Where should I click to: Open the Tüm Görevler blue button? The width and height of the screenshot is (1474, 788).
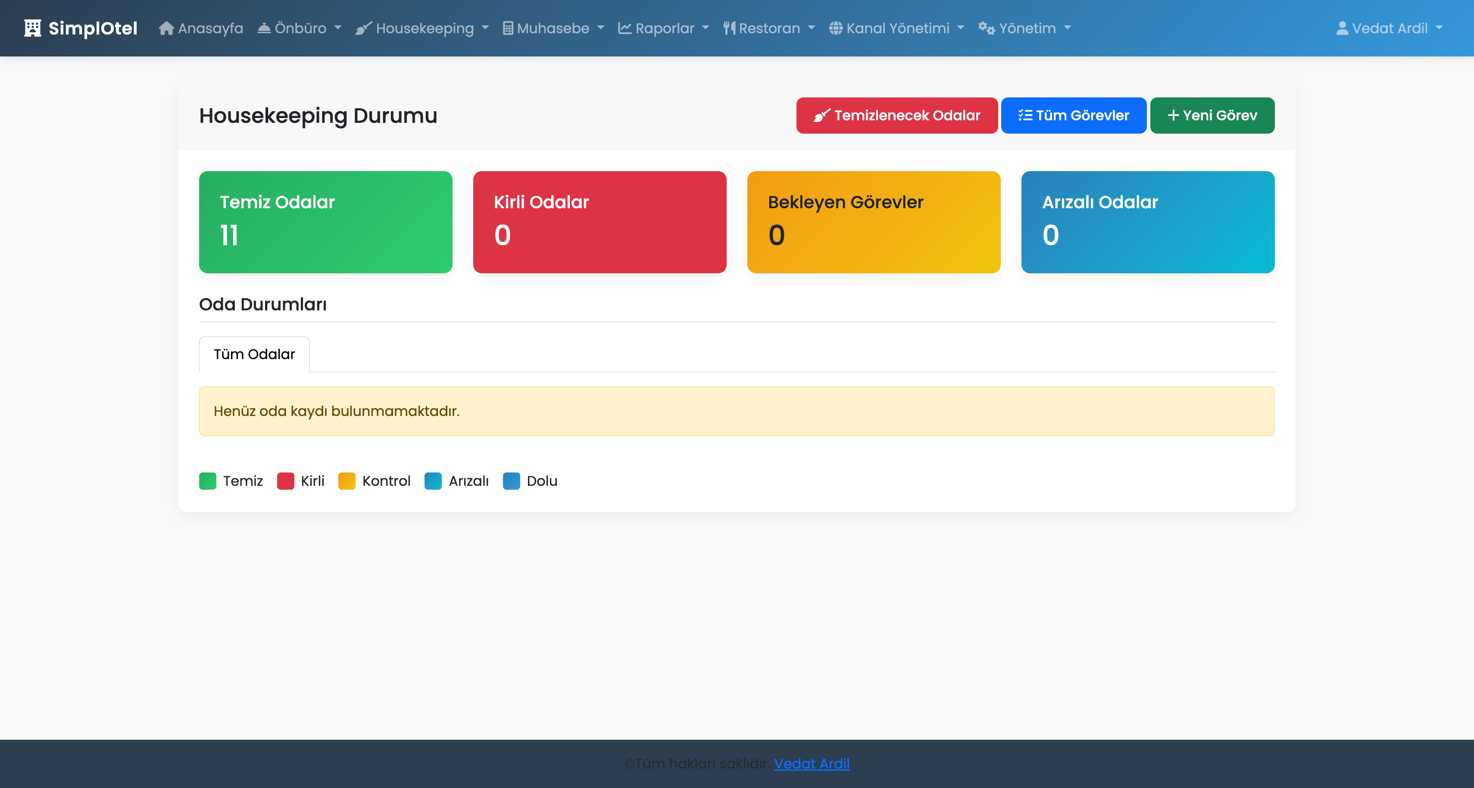click(1074, 116)
